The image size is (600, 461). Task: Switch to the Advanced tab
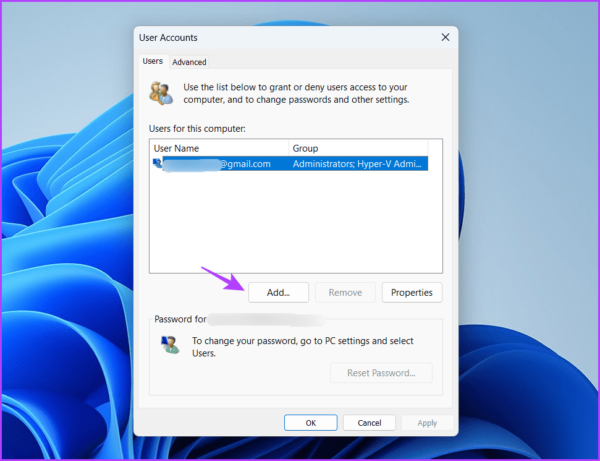coord(189,62)
